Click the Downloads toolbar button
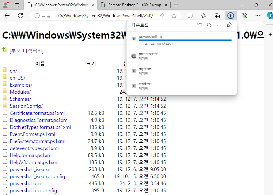273x195 pixels. 231,16
